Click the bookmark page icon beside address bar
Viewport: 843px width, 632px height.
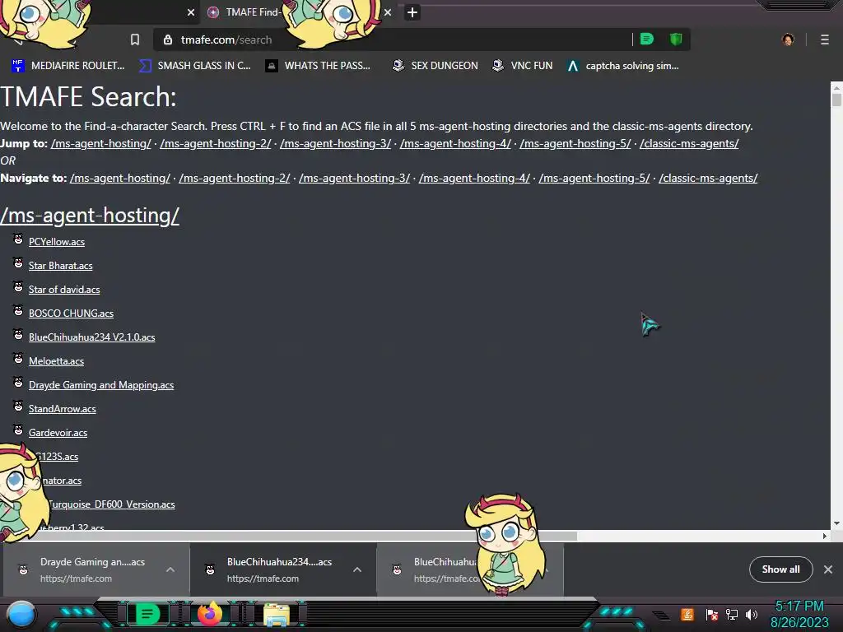[135, 39]
